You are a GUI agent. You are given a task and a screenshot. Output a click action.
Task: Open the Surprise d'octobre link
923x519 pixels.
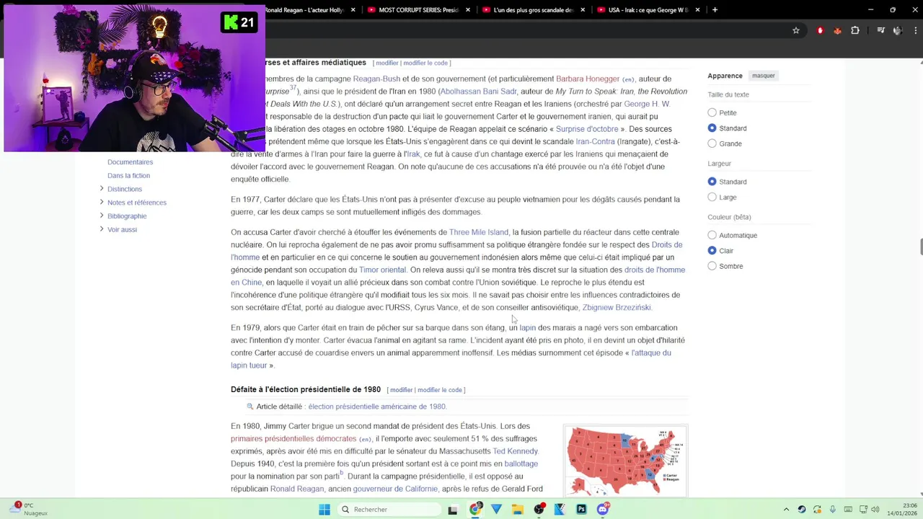[587, 129]
